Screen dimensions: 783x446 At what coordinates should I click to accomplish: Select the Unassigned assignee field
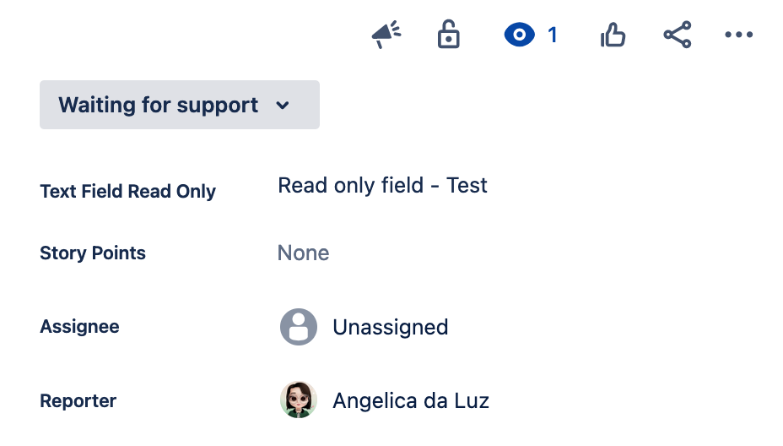click(390, 327)
